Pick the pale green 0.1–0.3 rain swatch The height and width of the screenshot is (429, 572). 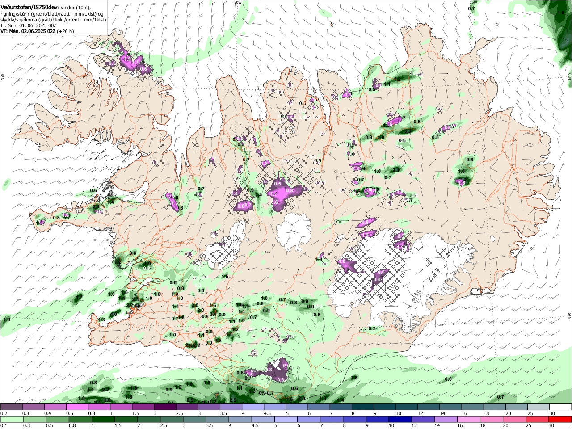tap(11, 420)
